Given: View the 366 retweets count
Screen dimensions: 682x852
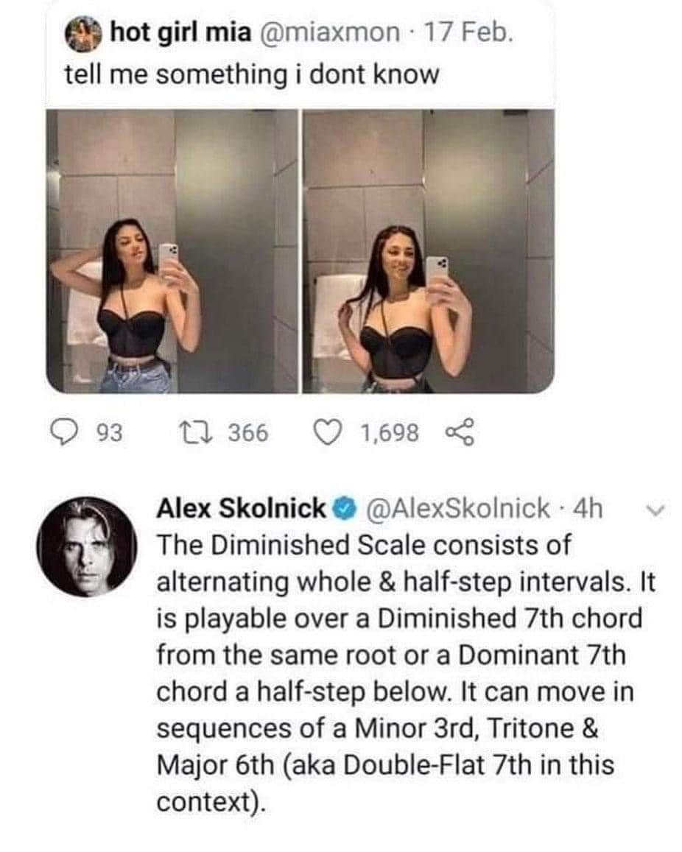Looking at the screenshot, I should [248, 433].
